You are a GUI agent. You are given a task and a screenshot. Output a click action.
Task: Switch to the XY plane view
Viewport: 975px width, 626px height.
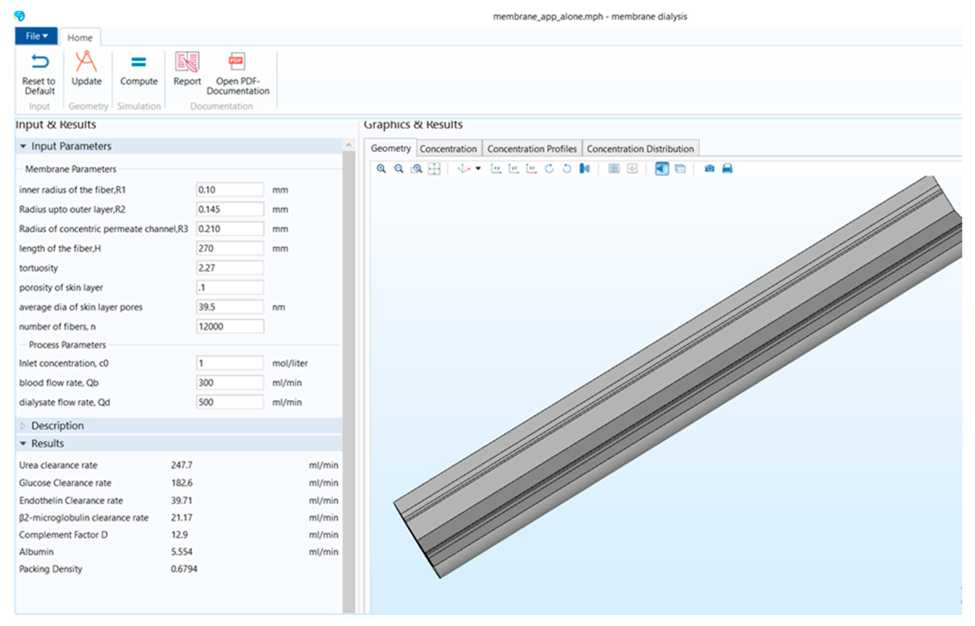[x=495, y=169]
